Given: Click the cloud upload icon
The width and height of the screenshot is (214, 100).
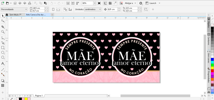Looking at the screenshot, I should [x=25, y=3].
